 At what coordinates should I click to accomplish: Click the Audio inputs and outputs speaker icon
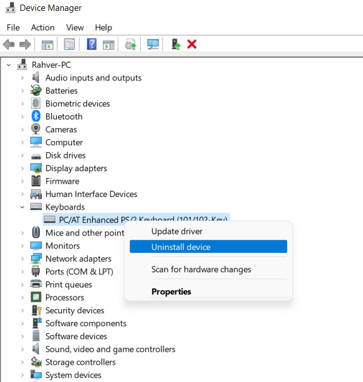(x=36, y=78)
